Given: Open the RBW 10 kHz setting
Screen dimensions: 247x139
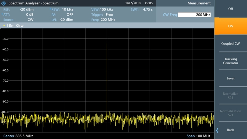Looking at the screenshot, I should tap(62, 10).
